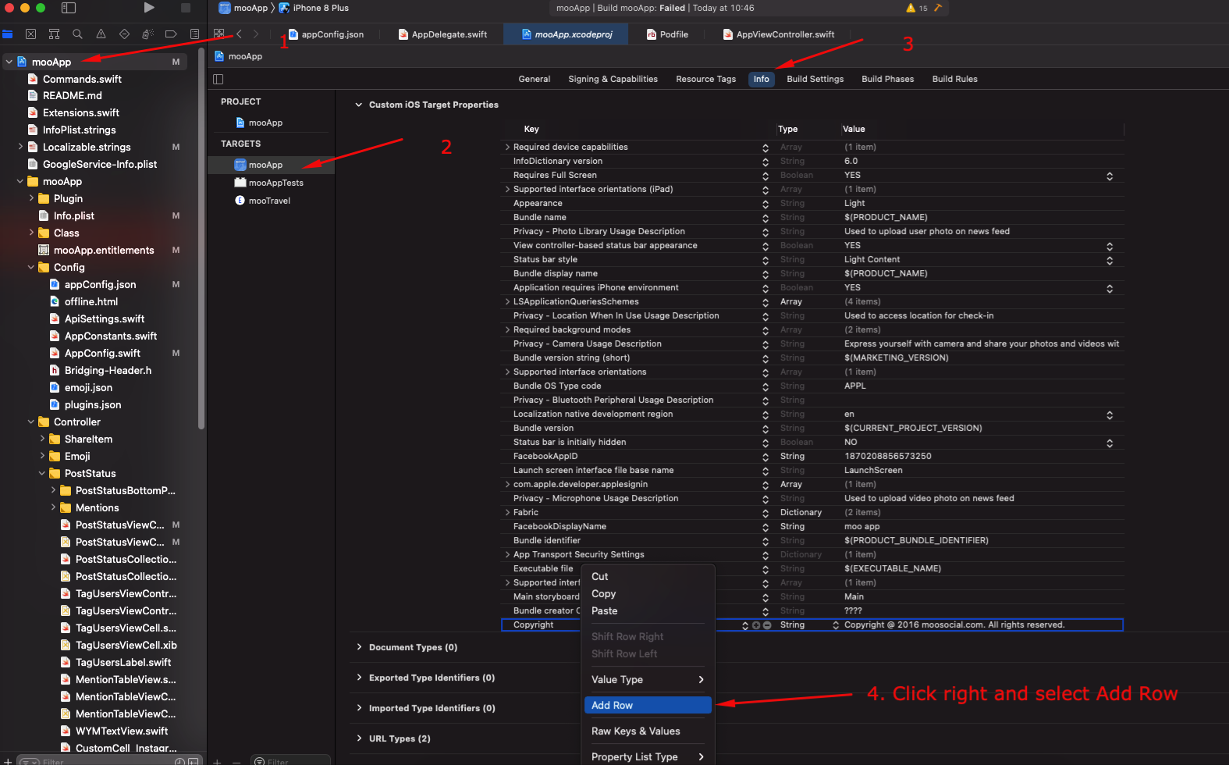Expand the Localizable.strings group in navigator

click(20, 147)
